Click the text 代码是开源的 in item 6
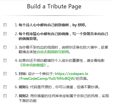The image size is (113, 105). [x=41, y=87]
